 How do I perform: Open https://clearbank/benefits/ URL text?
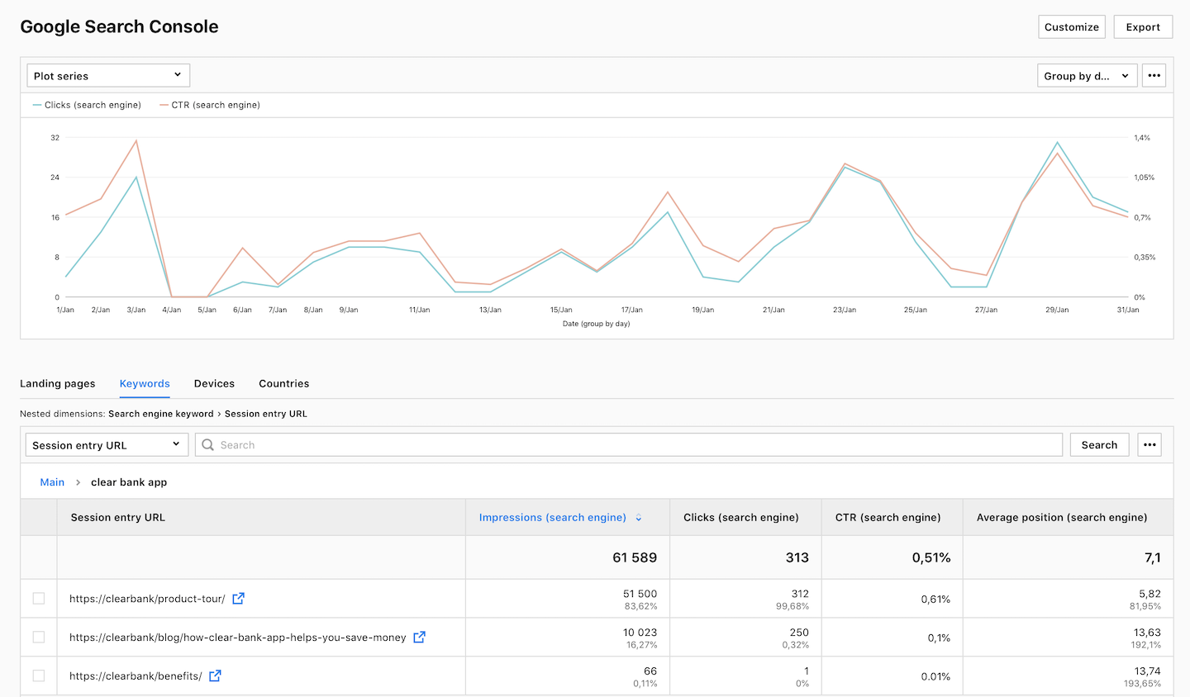(136, 676)
